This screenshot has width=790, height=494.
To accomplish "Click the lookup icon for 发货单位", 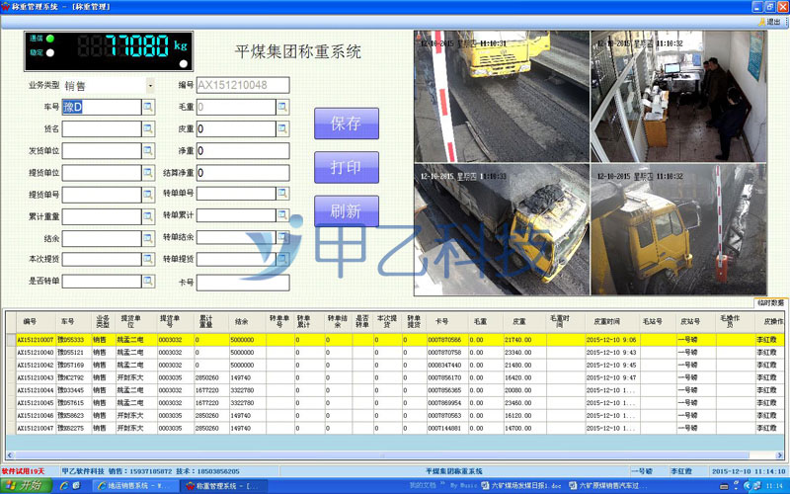I will (149, 150).
